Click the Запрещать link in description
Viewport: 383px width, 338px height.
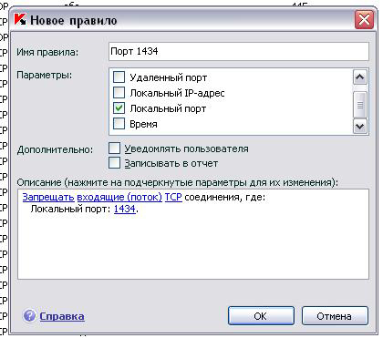[48, 197]
